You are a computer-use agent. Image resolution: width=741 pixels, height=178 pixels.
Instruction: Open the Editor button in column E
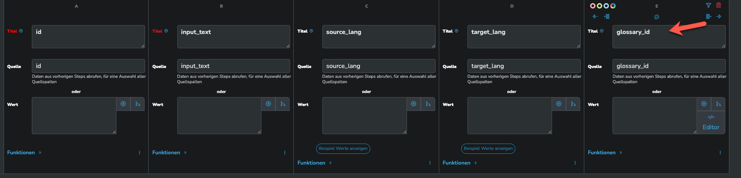point(711,123)
